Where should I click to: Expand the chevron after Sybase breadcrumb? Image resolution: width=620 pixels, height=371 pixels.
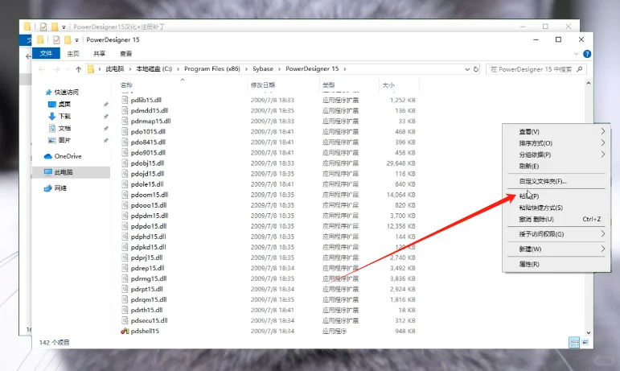(x=280, y=69)
